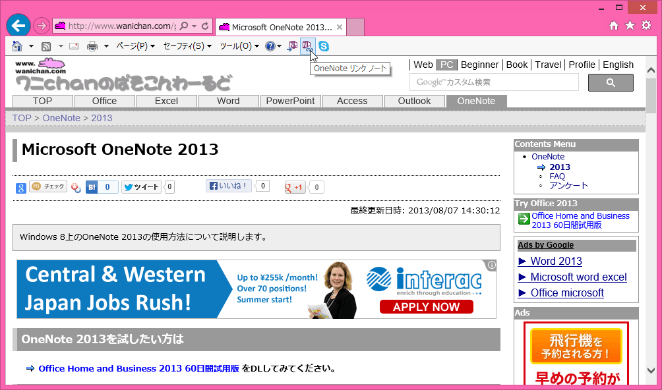The height and width of the screenshot is (390, 662).
Task: Click the English header link
Action: [618, 65]
